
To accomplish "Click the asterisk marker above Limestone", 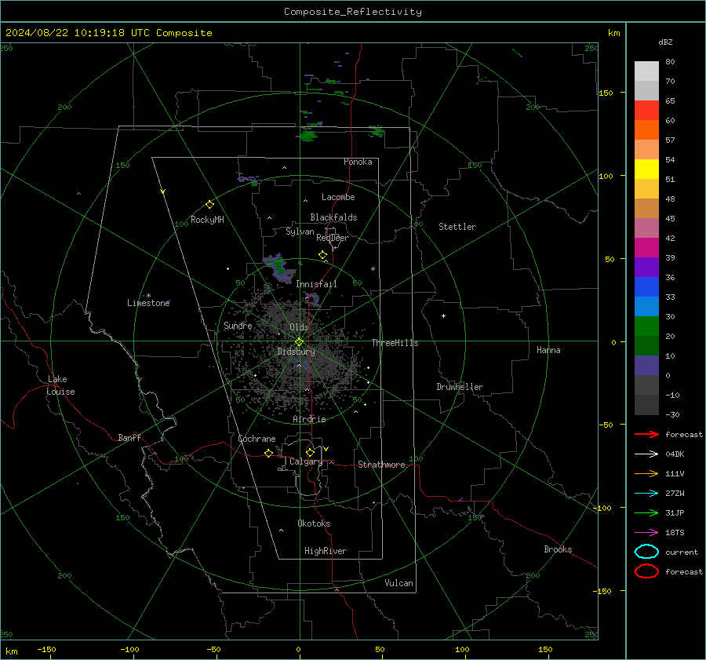I will [148, 296].
